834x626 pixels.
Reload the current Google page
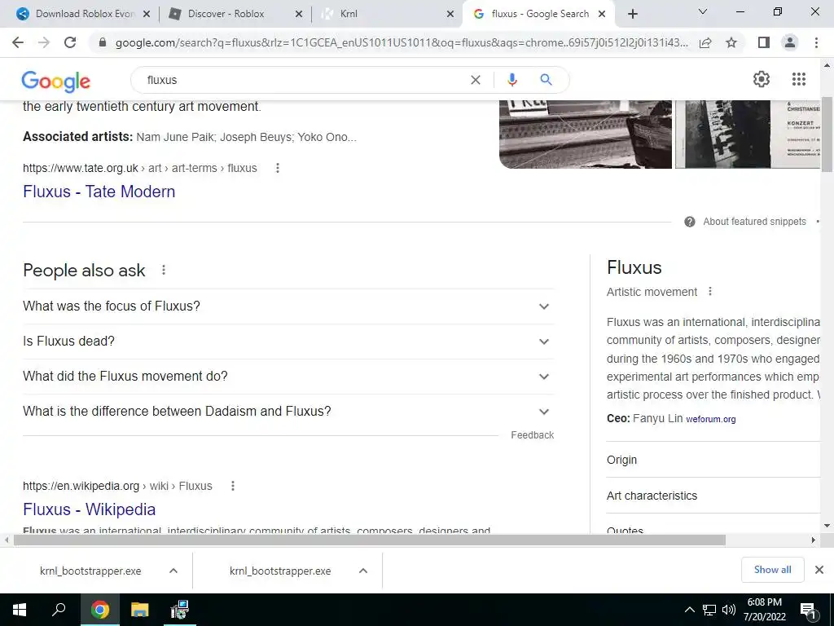pos(70,42)
